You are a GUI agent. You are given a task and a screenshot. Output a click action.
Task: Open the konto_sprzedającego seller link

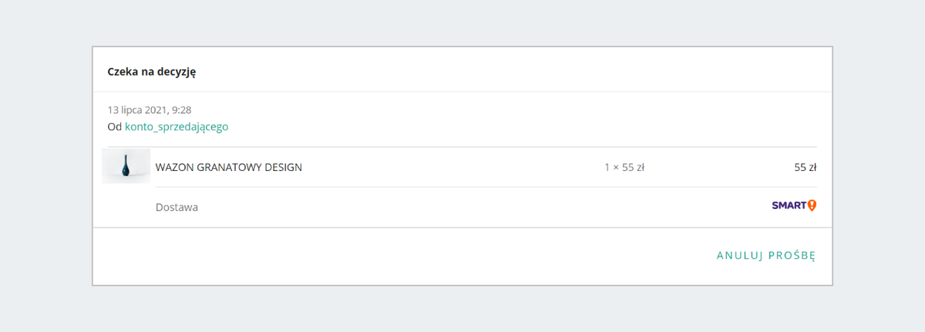(x=177, y=126)
